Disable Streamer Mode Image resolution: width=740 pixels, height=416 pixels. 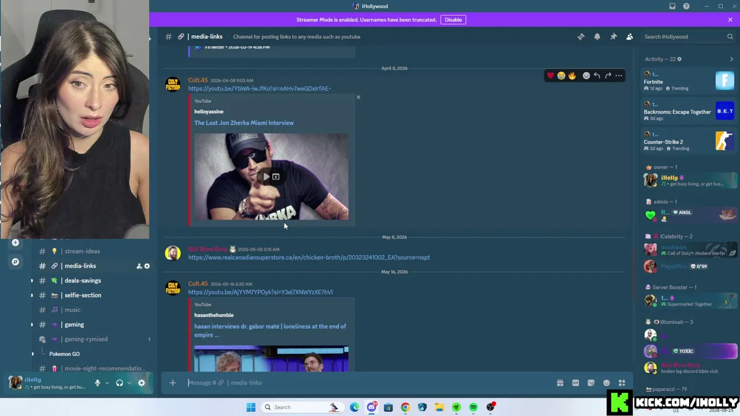[453, 20]
